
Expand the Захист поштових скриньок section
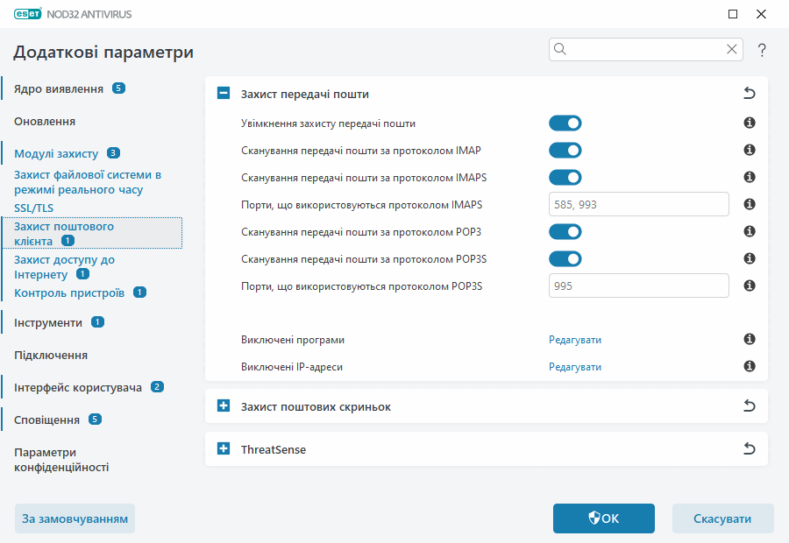tap(223, 405)
